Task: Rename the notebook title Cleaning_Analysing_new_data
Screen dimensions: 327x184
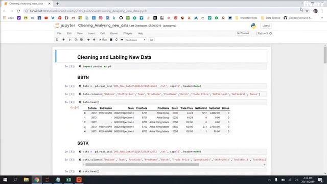Action: (103, 26)
